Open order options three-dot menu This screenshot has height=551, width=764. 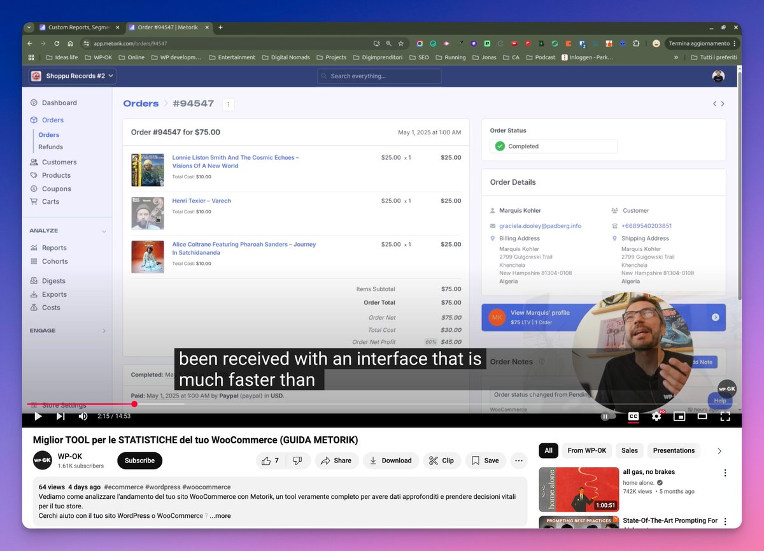click(x=229, y=104)
